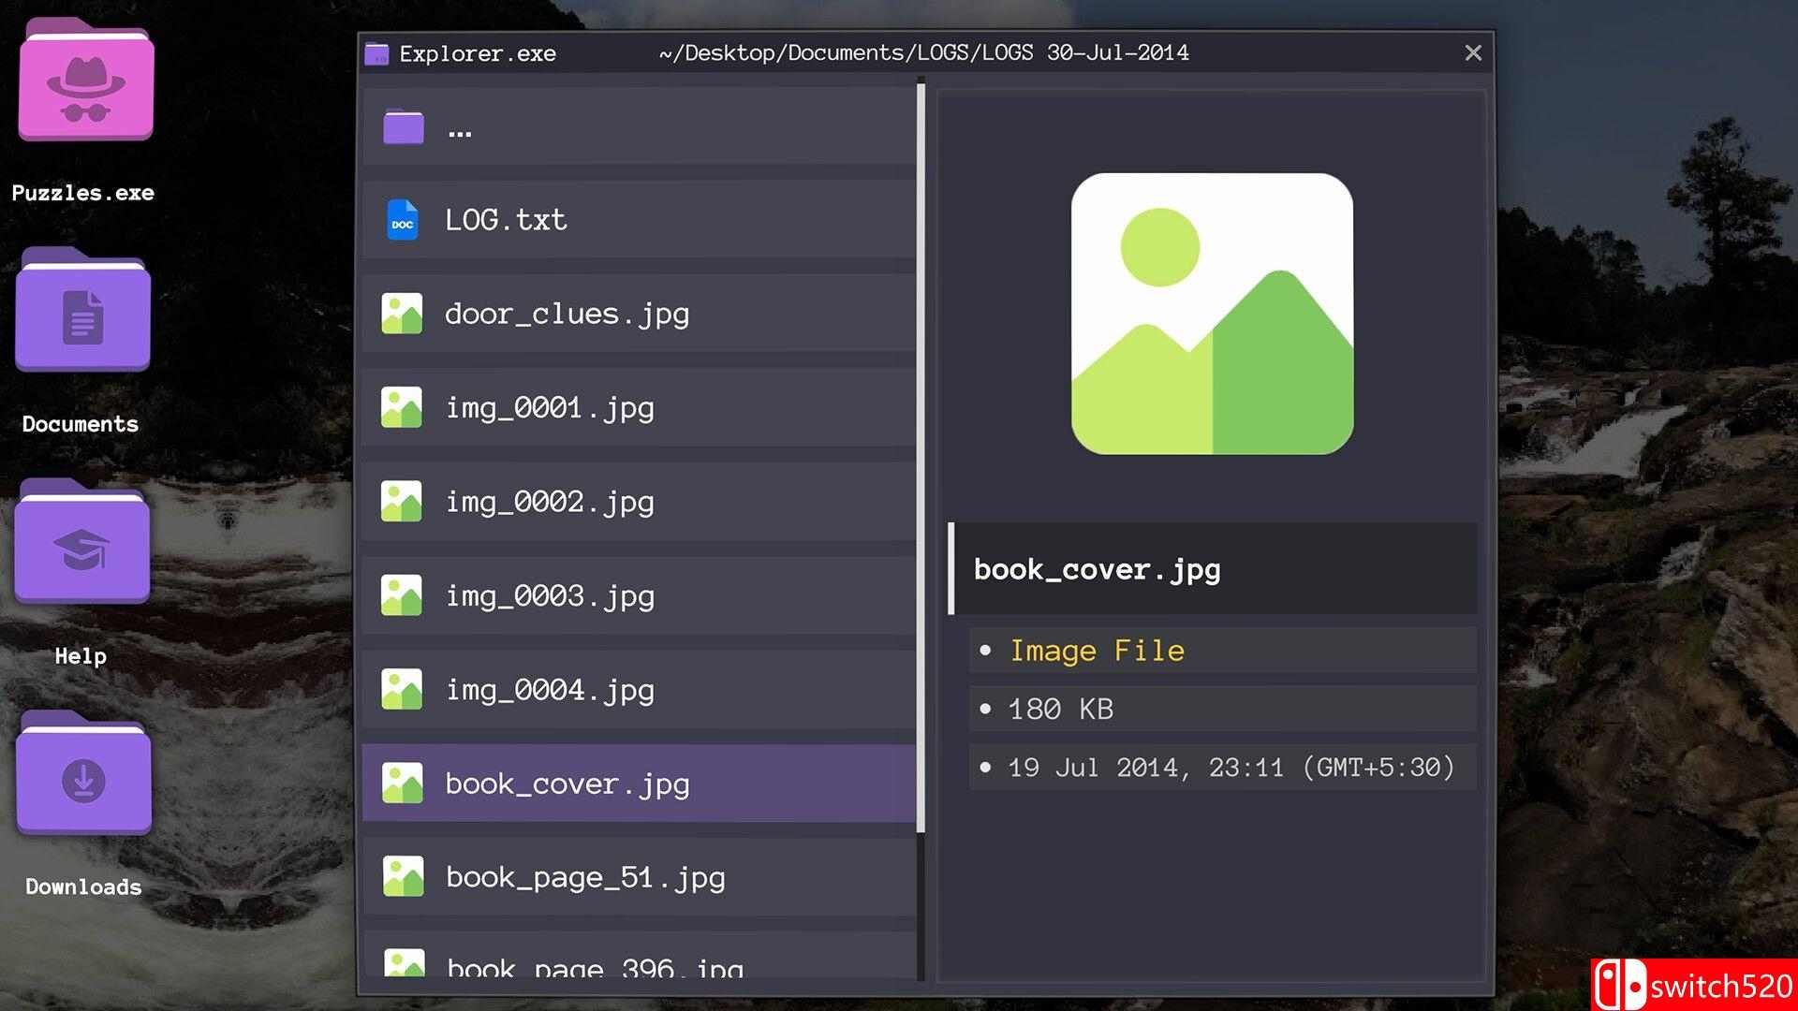The width and height of the screenshot is (1798, 1011).
Task: Open the Help desktop folder
Action: coord(82,546)
